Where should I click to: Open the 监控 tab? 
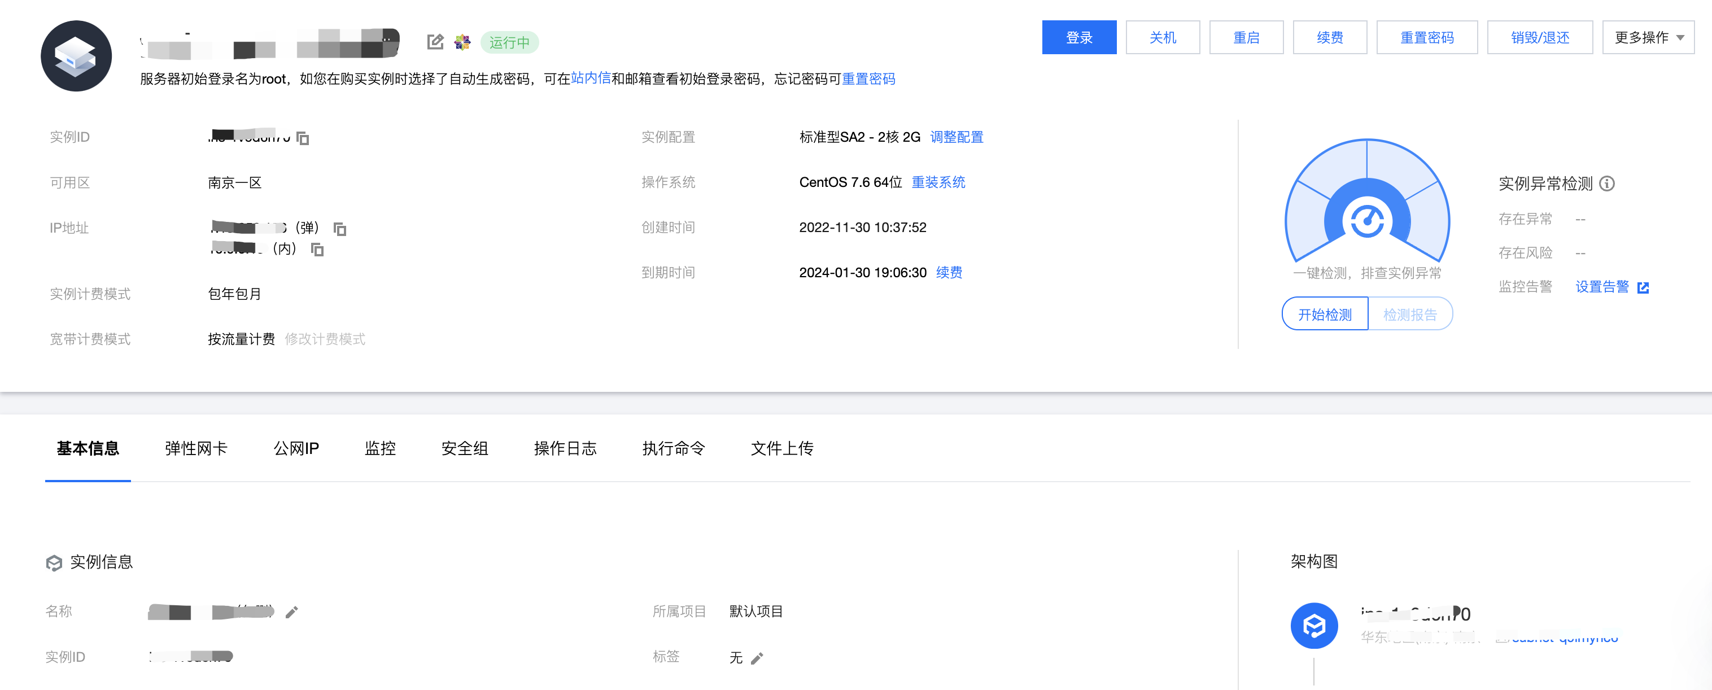point(380,448)
